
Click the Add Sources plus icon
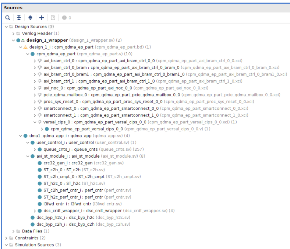[42, 18]
